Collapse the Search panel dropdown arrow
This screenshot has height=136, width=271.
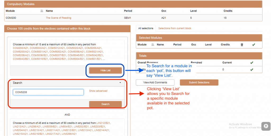pos(120,83)
